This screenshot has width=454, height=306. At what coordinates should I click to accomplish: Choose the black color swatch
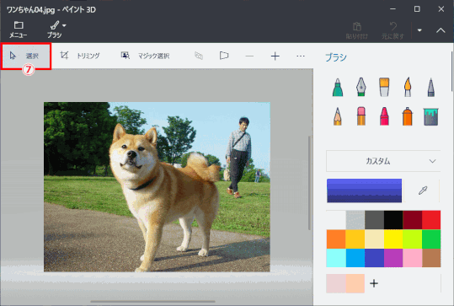[x=393, y=220]
